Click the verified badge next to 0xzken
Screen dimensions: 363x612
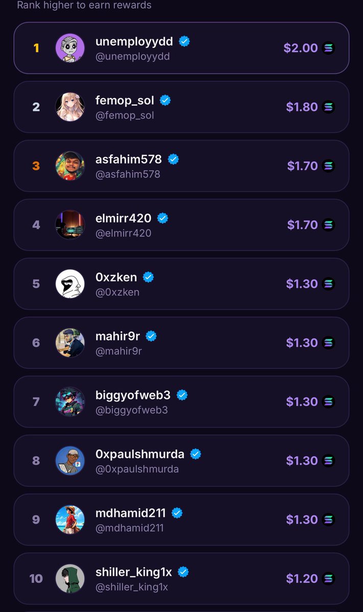148,277
